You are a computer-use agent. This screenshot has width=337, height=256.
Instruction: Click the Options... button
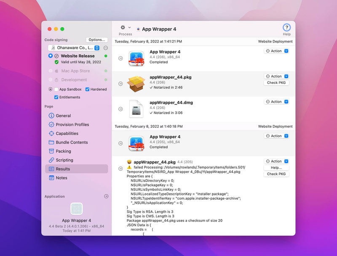(97, 40)
